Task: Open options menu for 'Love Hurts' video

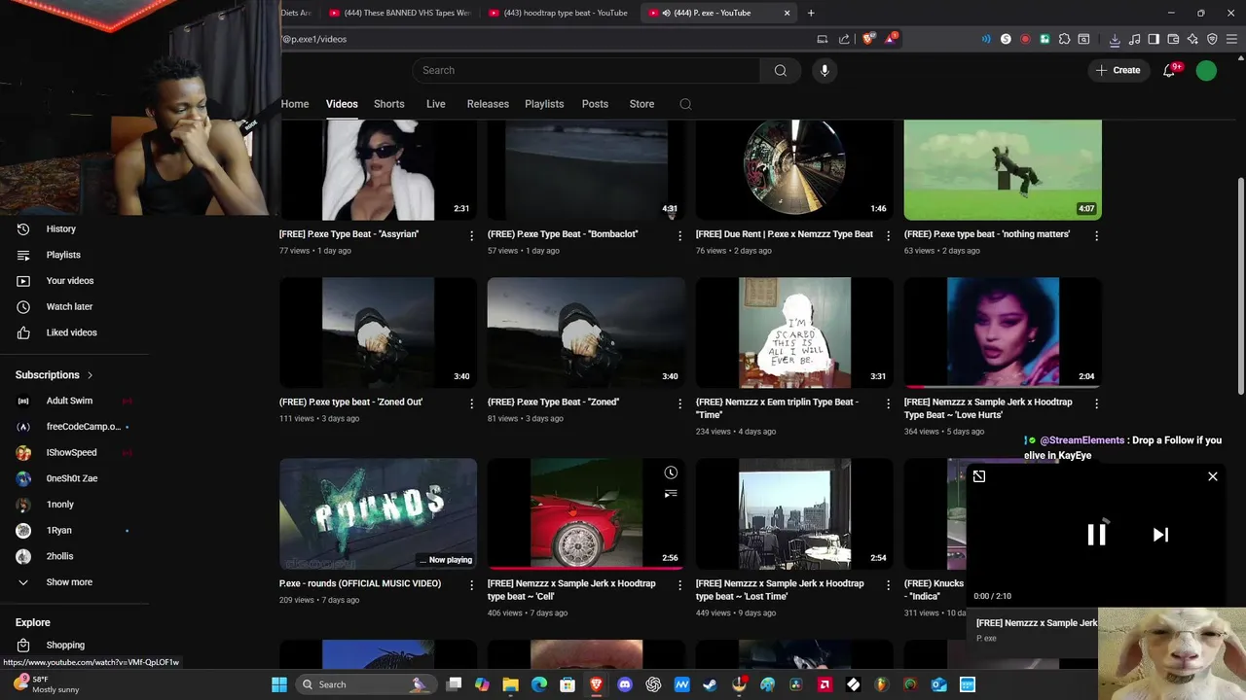Action: click(x=1096, y=403)
